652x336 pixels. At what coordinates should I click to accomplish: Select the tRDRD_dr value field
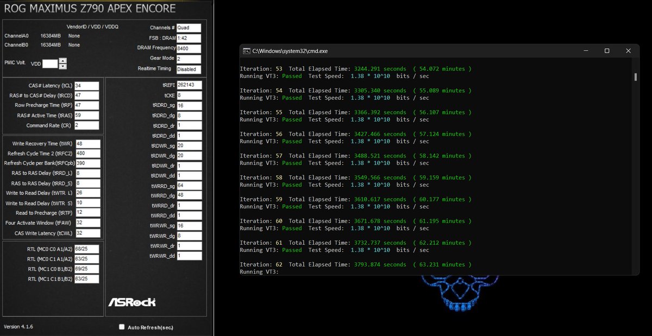click(189, 126)
